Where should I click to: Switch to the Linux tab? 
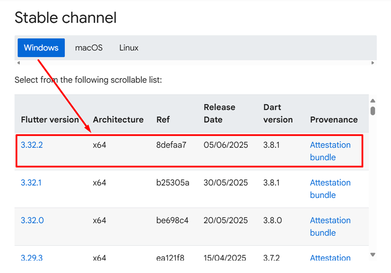[129, 48]
